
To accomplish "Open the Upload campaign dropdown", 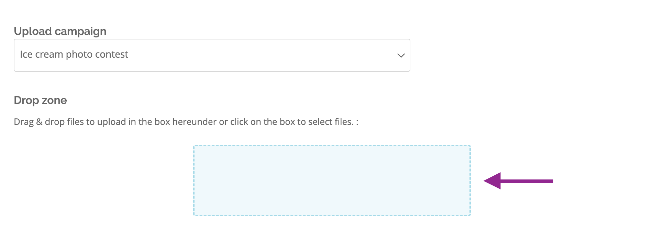I will [x=212, y=55].
